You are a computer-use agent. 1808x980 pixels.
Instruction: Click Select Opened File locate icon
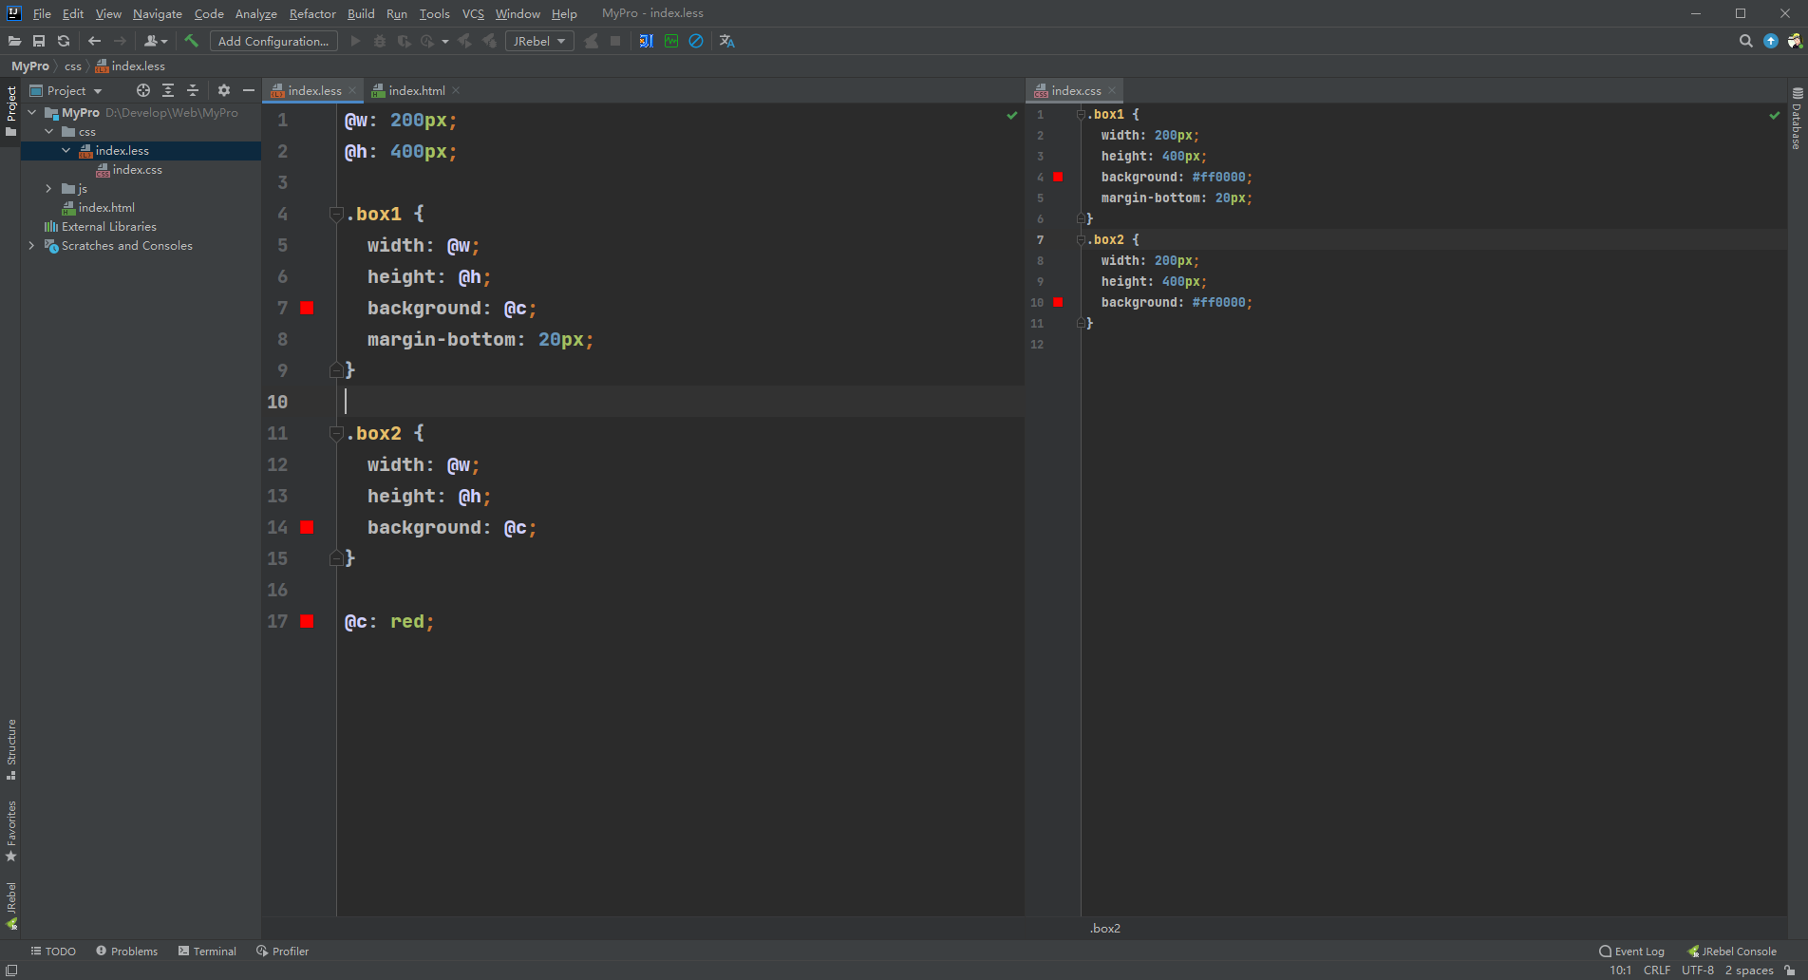point(143,90)
